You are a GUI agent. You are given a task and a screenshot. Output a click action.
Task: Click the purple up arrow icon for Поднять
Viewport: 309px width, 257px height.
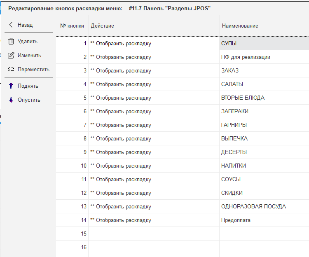click(11, 86)
